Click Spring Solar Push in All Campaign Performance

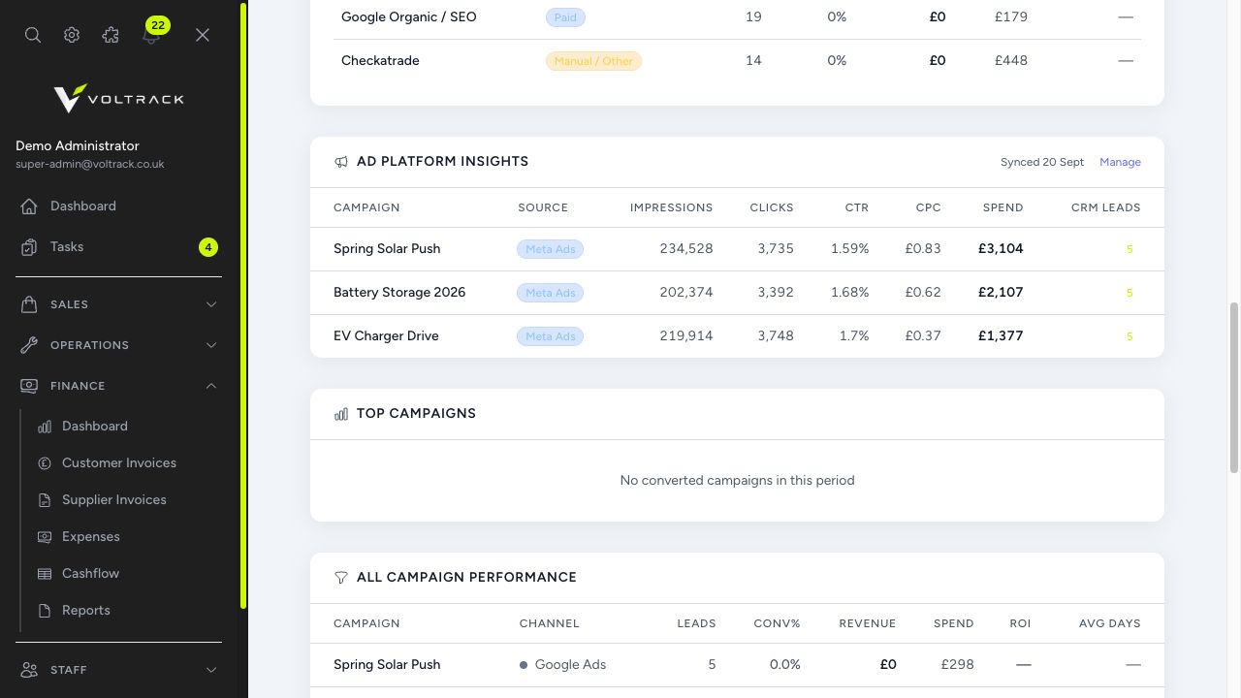[387, 664]
